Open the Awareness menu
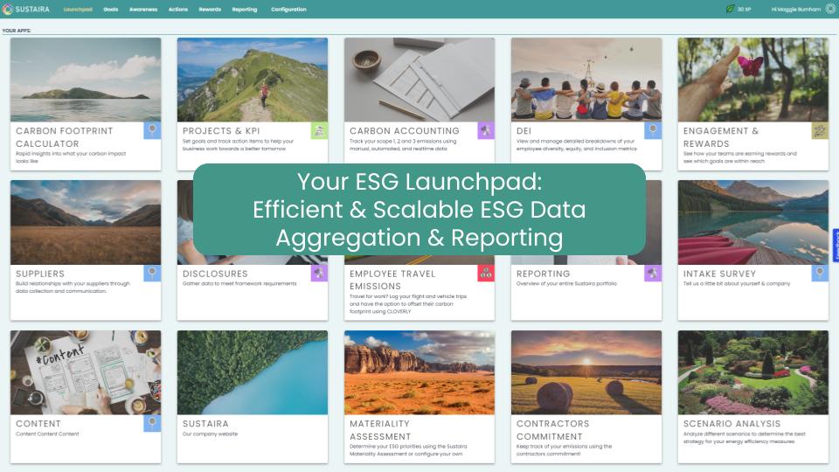Viewport: 839px width, 472px height. click(x=143, y=9)
